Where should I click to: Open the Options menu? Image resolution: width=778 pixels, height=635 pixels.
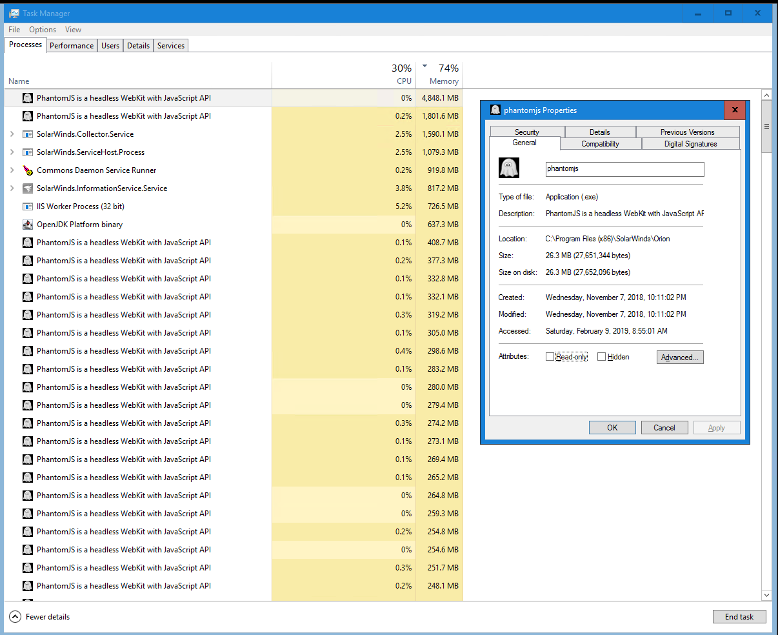[43, 30]
